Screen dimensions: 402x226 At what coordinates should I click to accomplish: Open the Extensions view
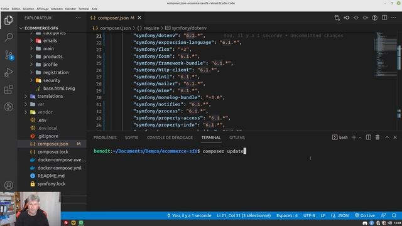point(9,89)
